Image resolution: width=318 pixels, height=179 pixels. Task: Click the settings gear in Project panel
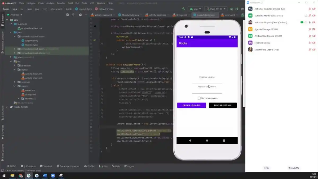click(x=80, y=15)
